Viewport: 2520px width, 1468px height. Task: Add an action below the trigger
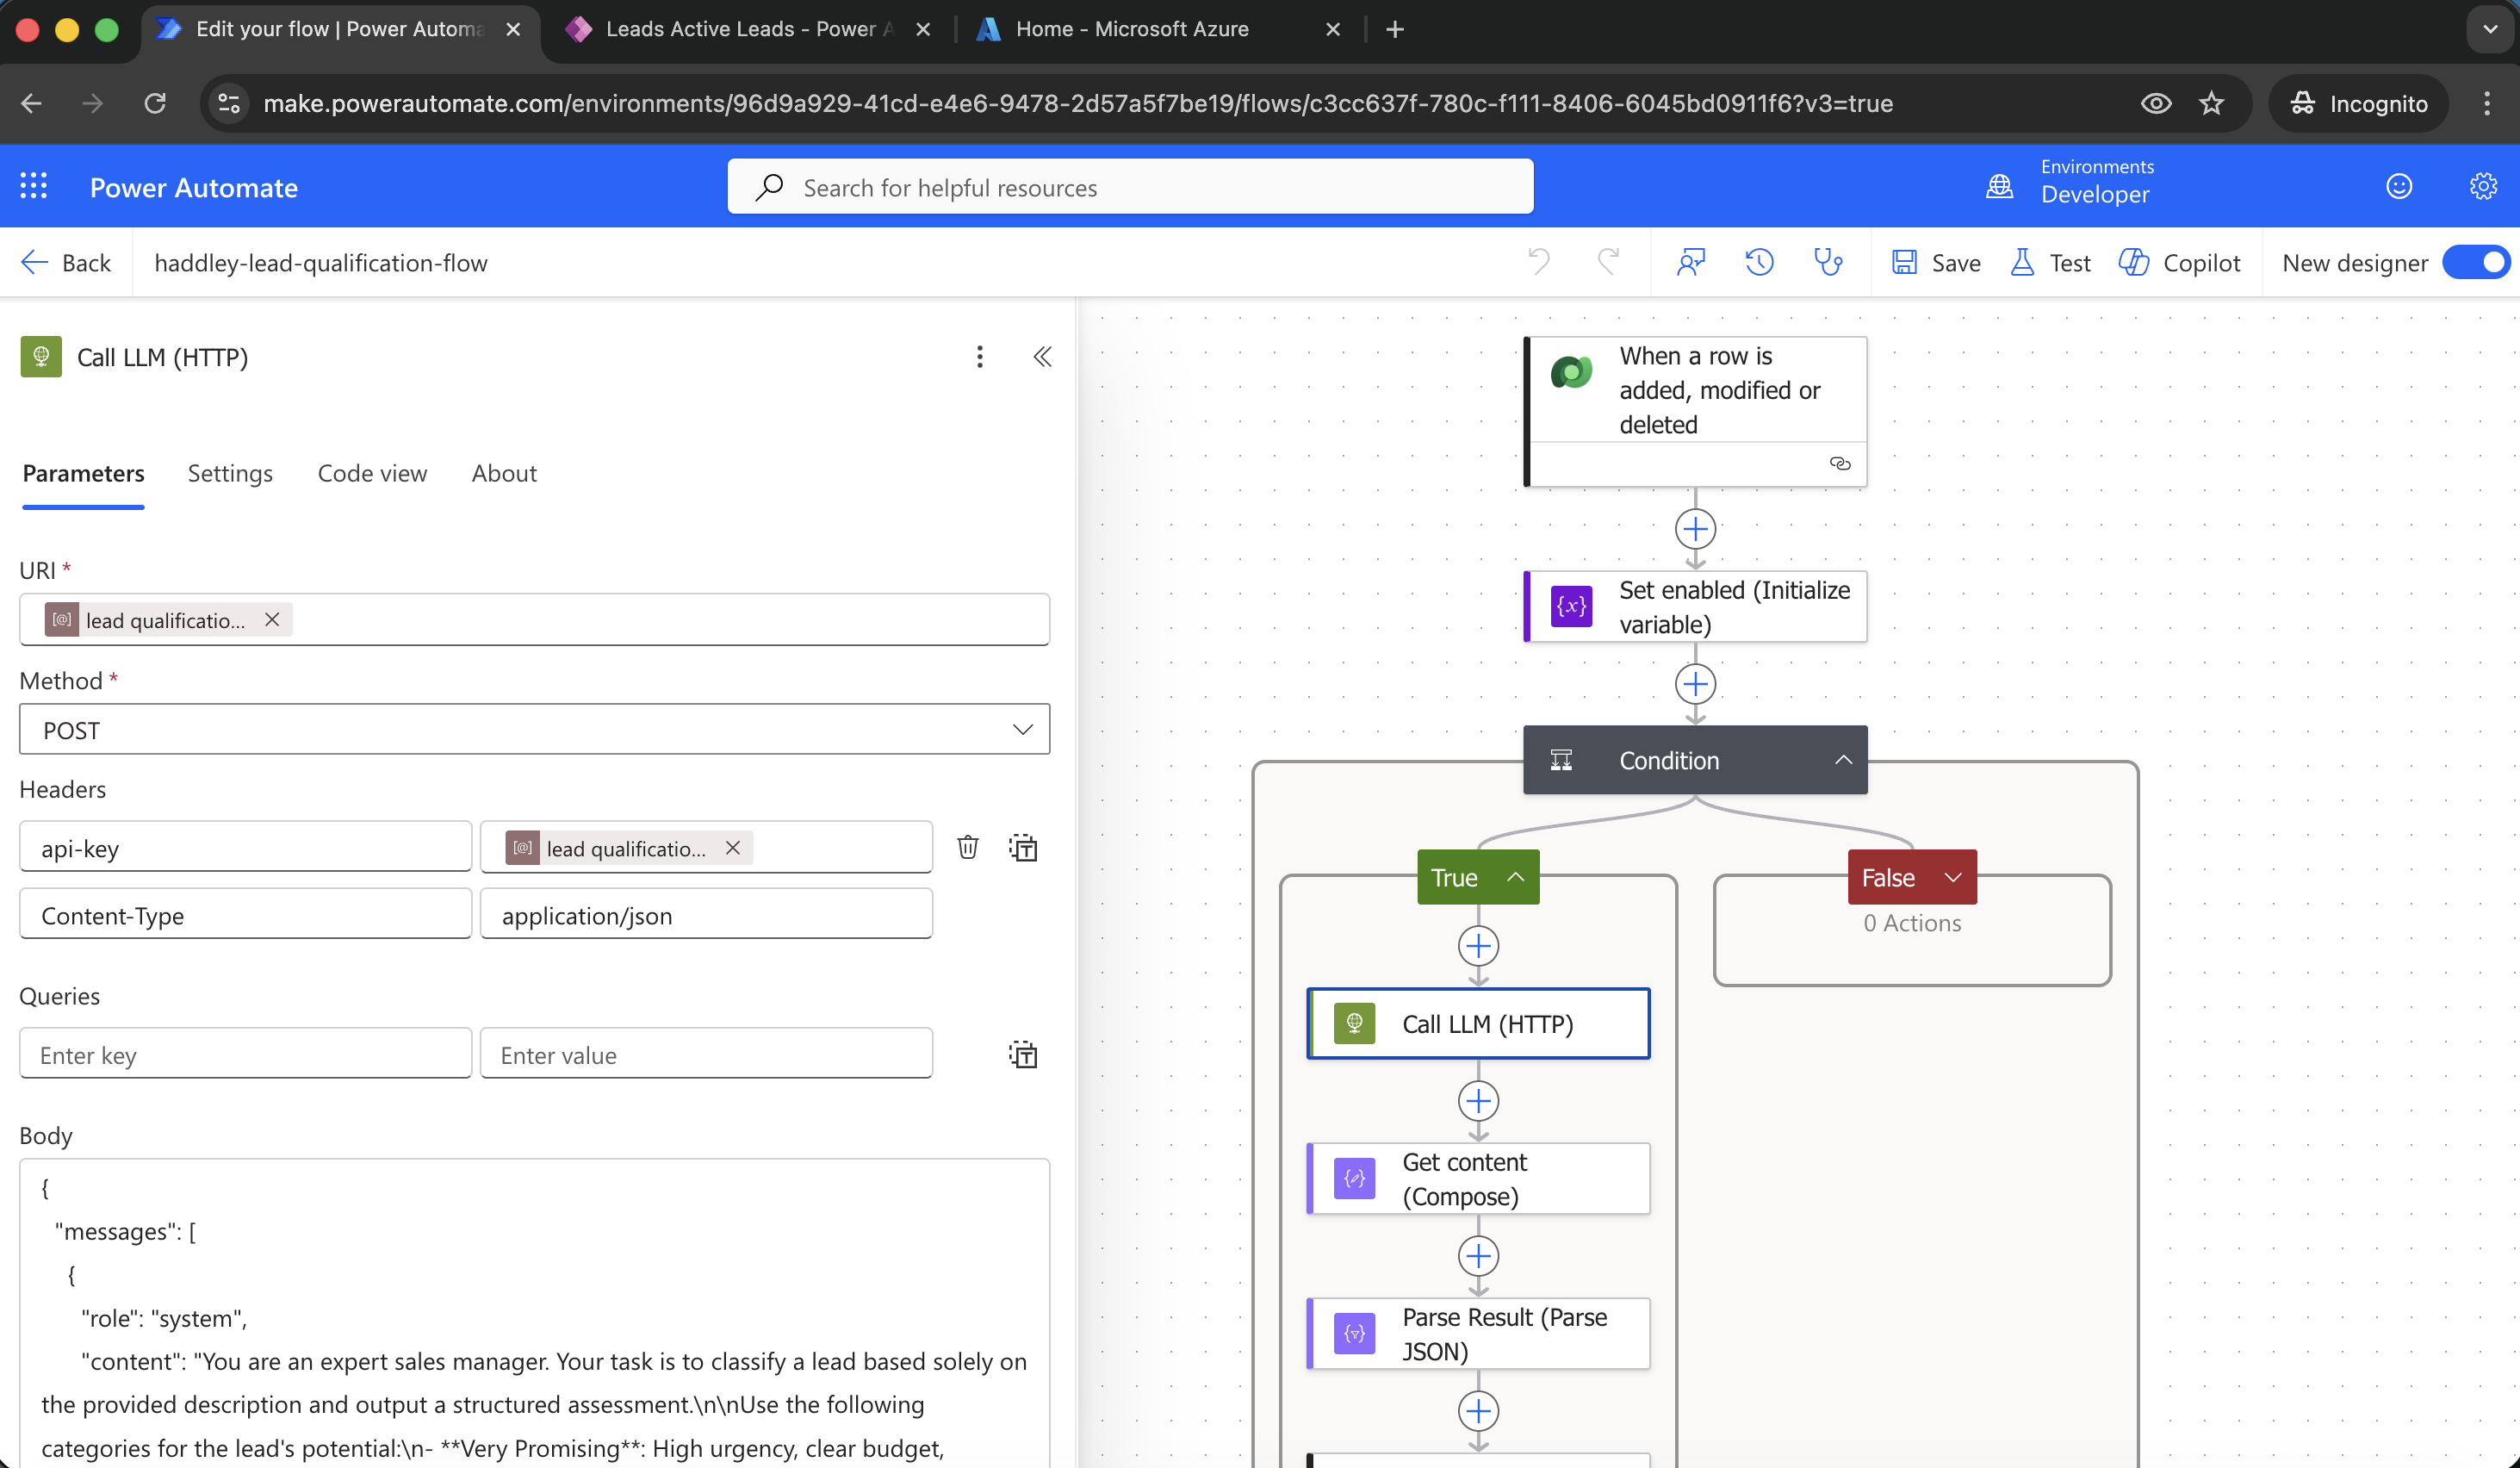(x=1696, y=528)
